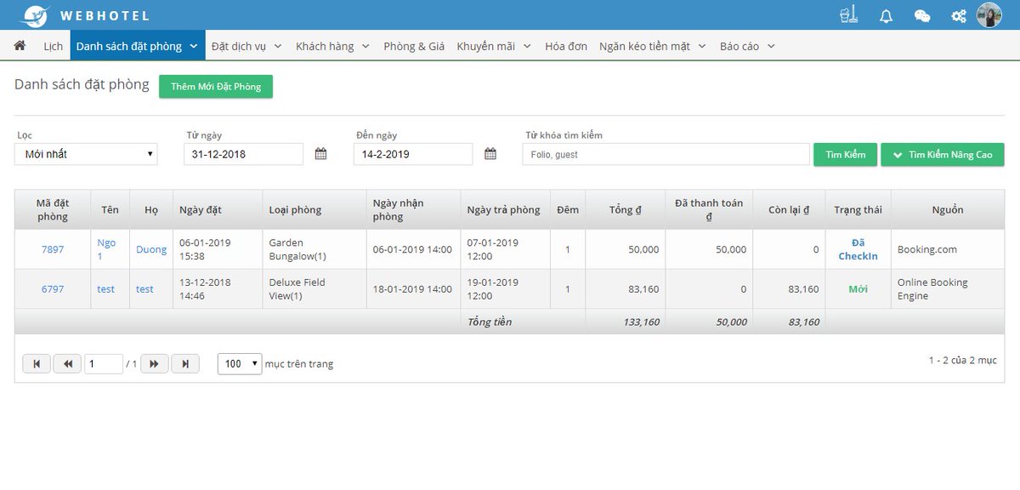
Task: Open calendar picker for Đến ngày
Action: click(490, 154)
